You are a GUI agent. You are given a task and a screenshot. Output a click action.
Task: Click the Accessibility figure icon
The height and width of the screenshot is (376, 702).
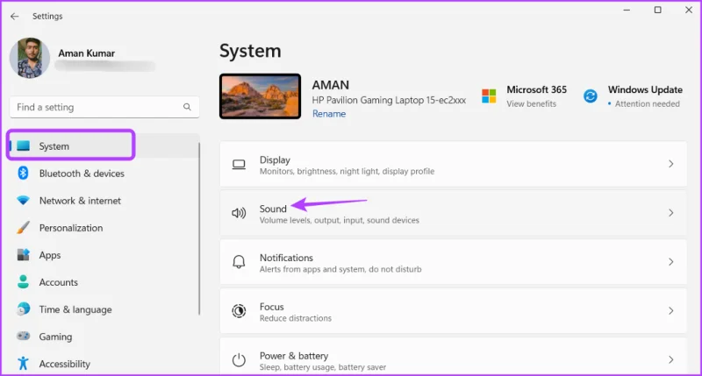click(23, 364)
